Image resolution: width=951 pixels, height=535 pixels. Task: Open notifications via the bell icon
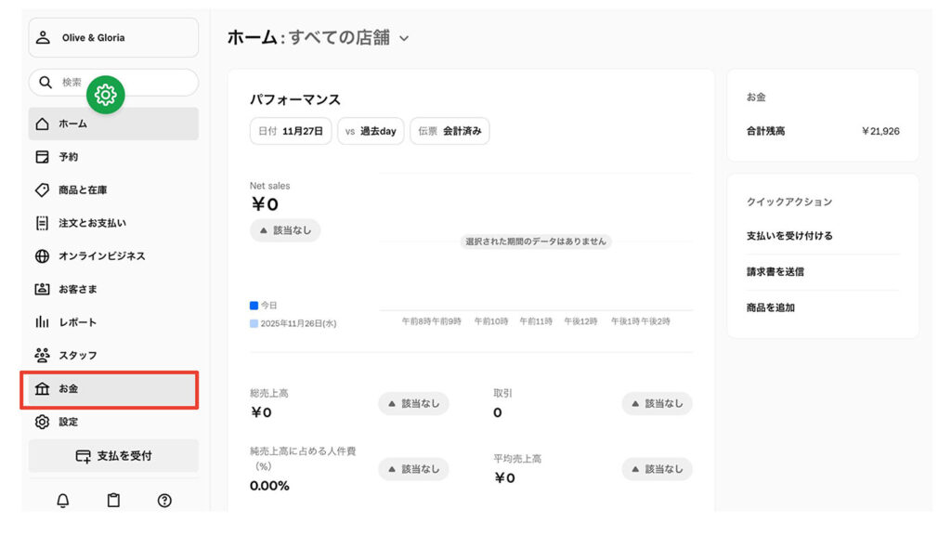tap(61, 501)
